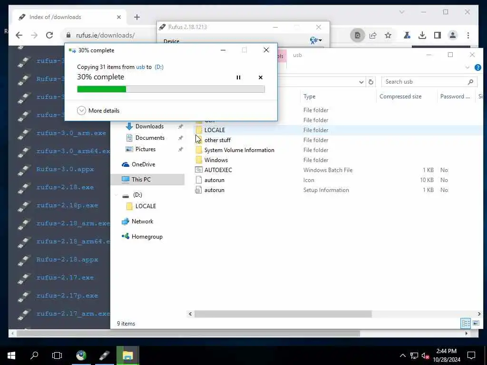Open the Windows Start menu
487x365 pixels.
[11, 355]
